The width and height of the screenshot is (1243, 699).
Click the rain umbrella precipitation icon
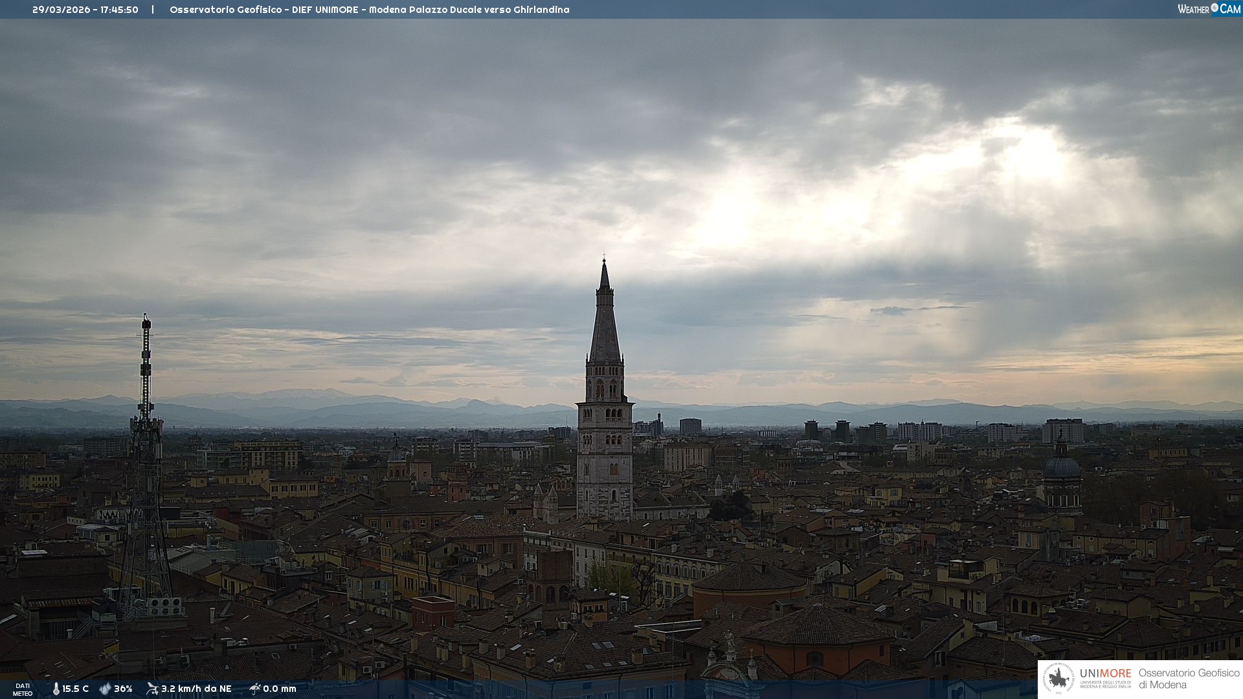(x=254, y=689)
